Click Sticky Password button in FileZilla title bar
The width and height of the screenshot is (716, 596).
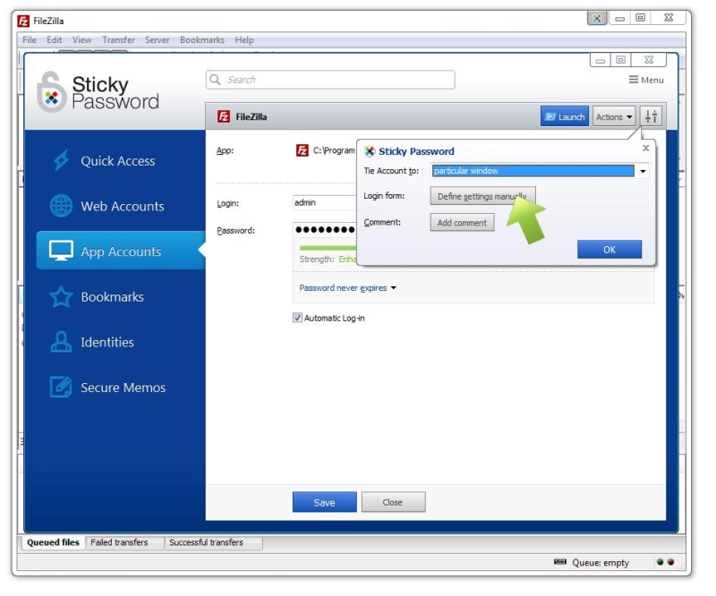pos(597,18)
